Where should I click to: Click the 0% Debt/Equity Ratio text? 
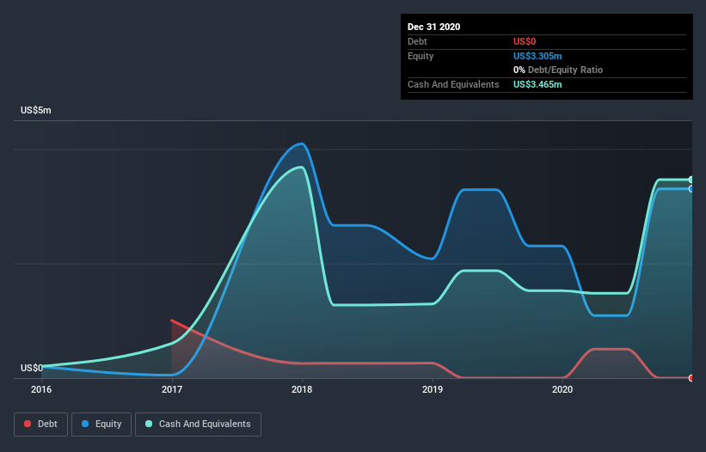point(558,70)
